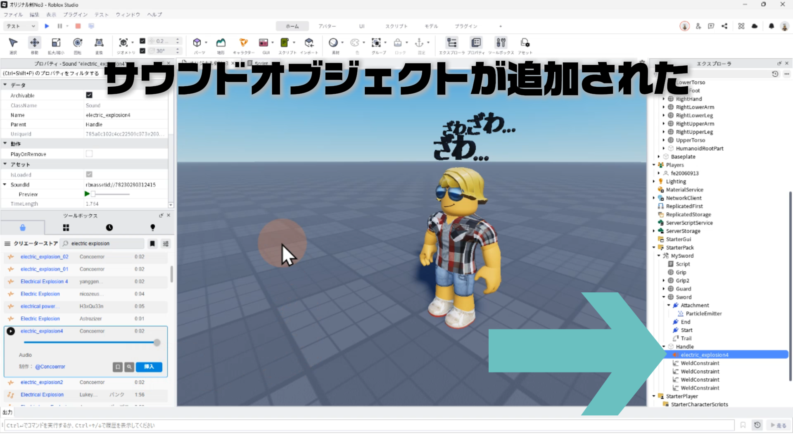Collapse the SoundId property group

tap(5, 185)
